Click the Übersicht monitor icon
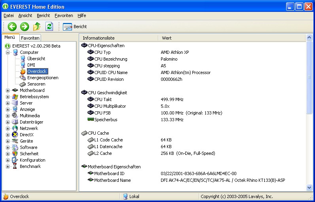 click(23, 59)
